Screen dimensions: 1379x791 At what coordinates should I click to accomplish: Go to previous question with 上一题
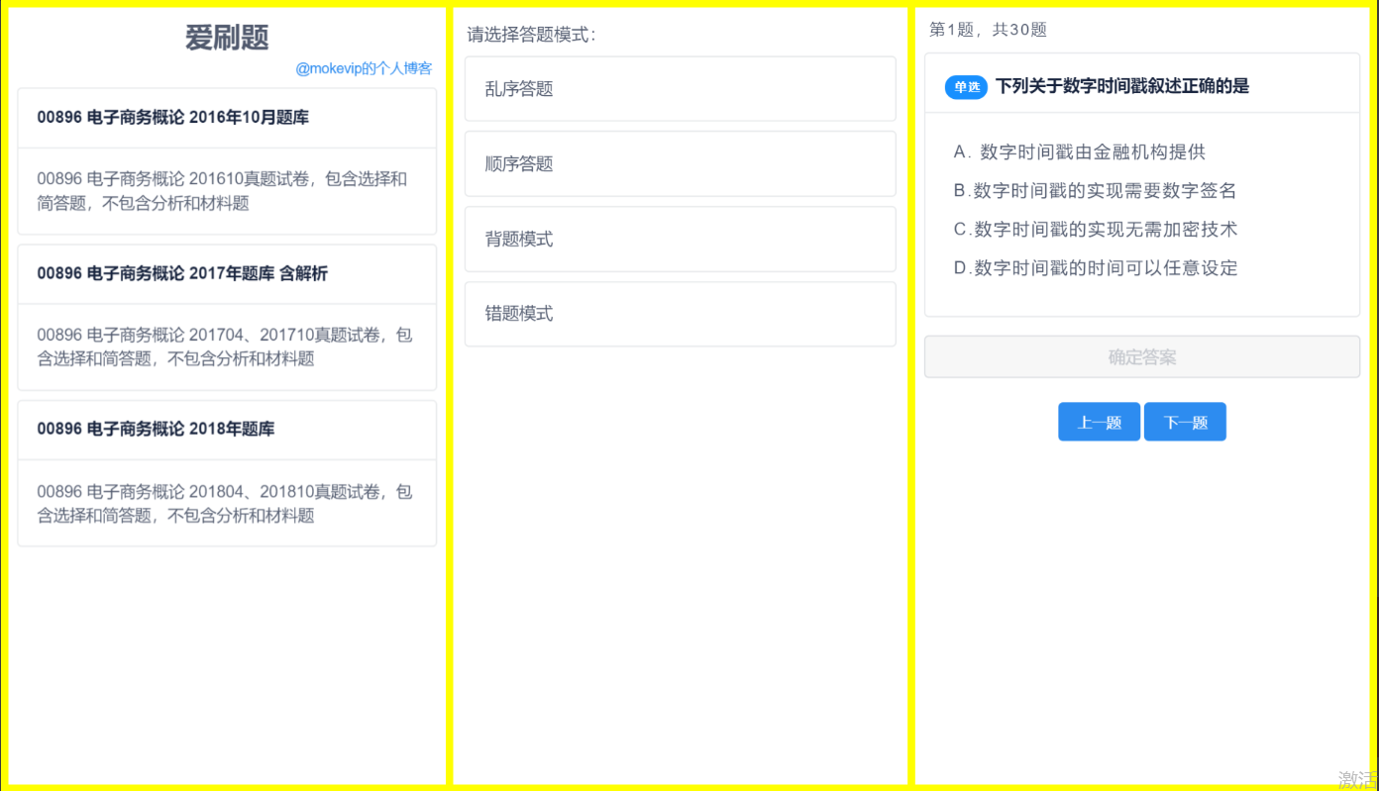point(1099,423)
